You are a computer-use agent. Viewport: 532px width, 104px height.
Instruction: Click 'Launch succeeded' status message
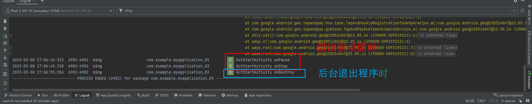tap(30, 101)
